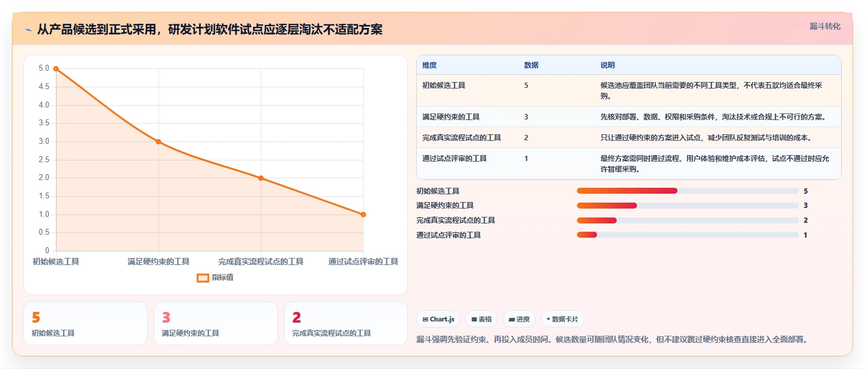Click value 1 beside the 通过试点评审的工具 progress bar
Viewport: 865px width, 369px height.
805,235
